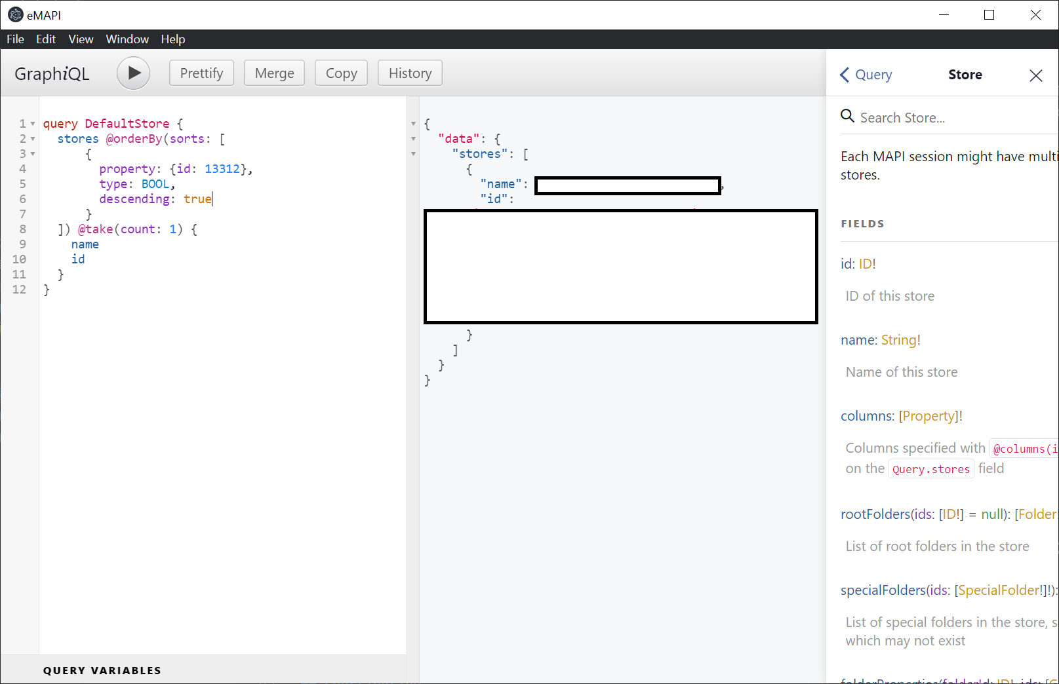Screen dimensions: 1059x684
Task: Go back to Query docs
Action: 866,75
